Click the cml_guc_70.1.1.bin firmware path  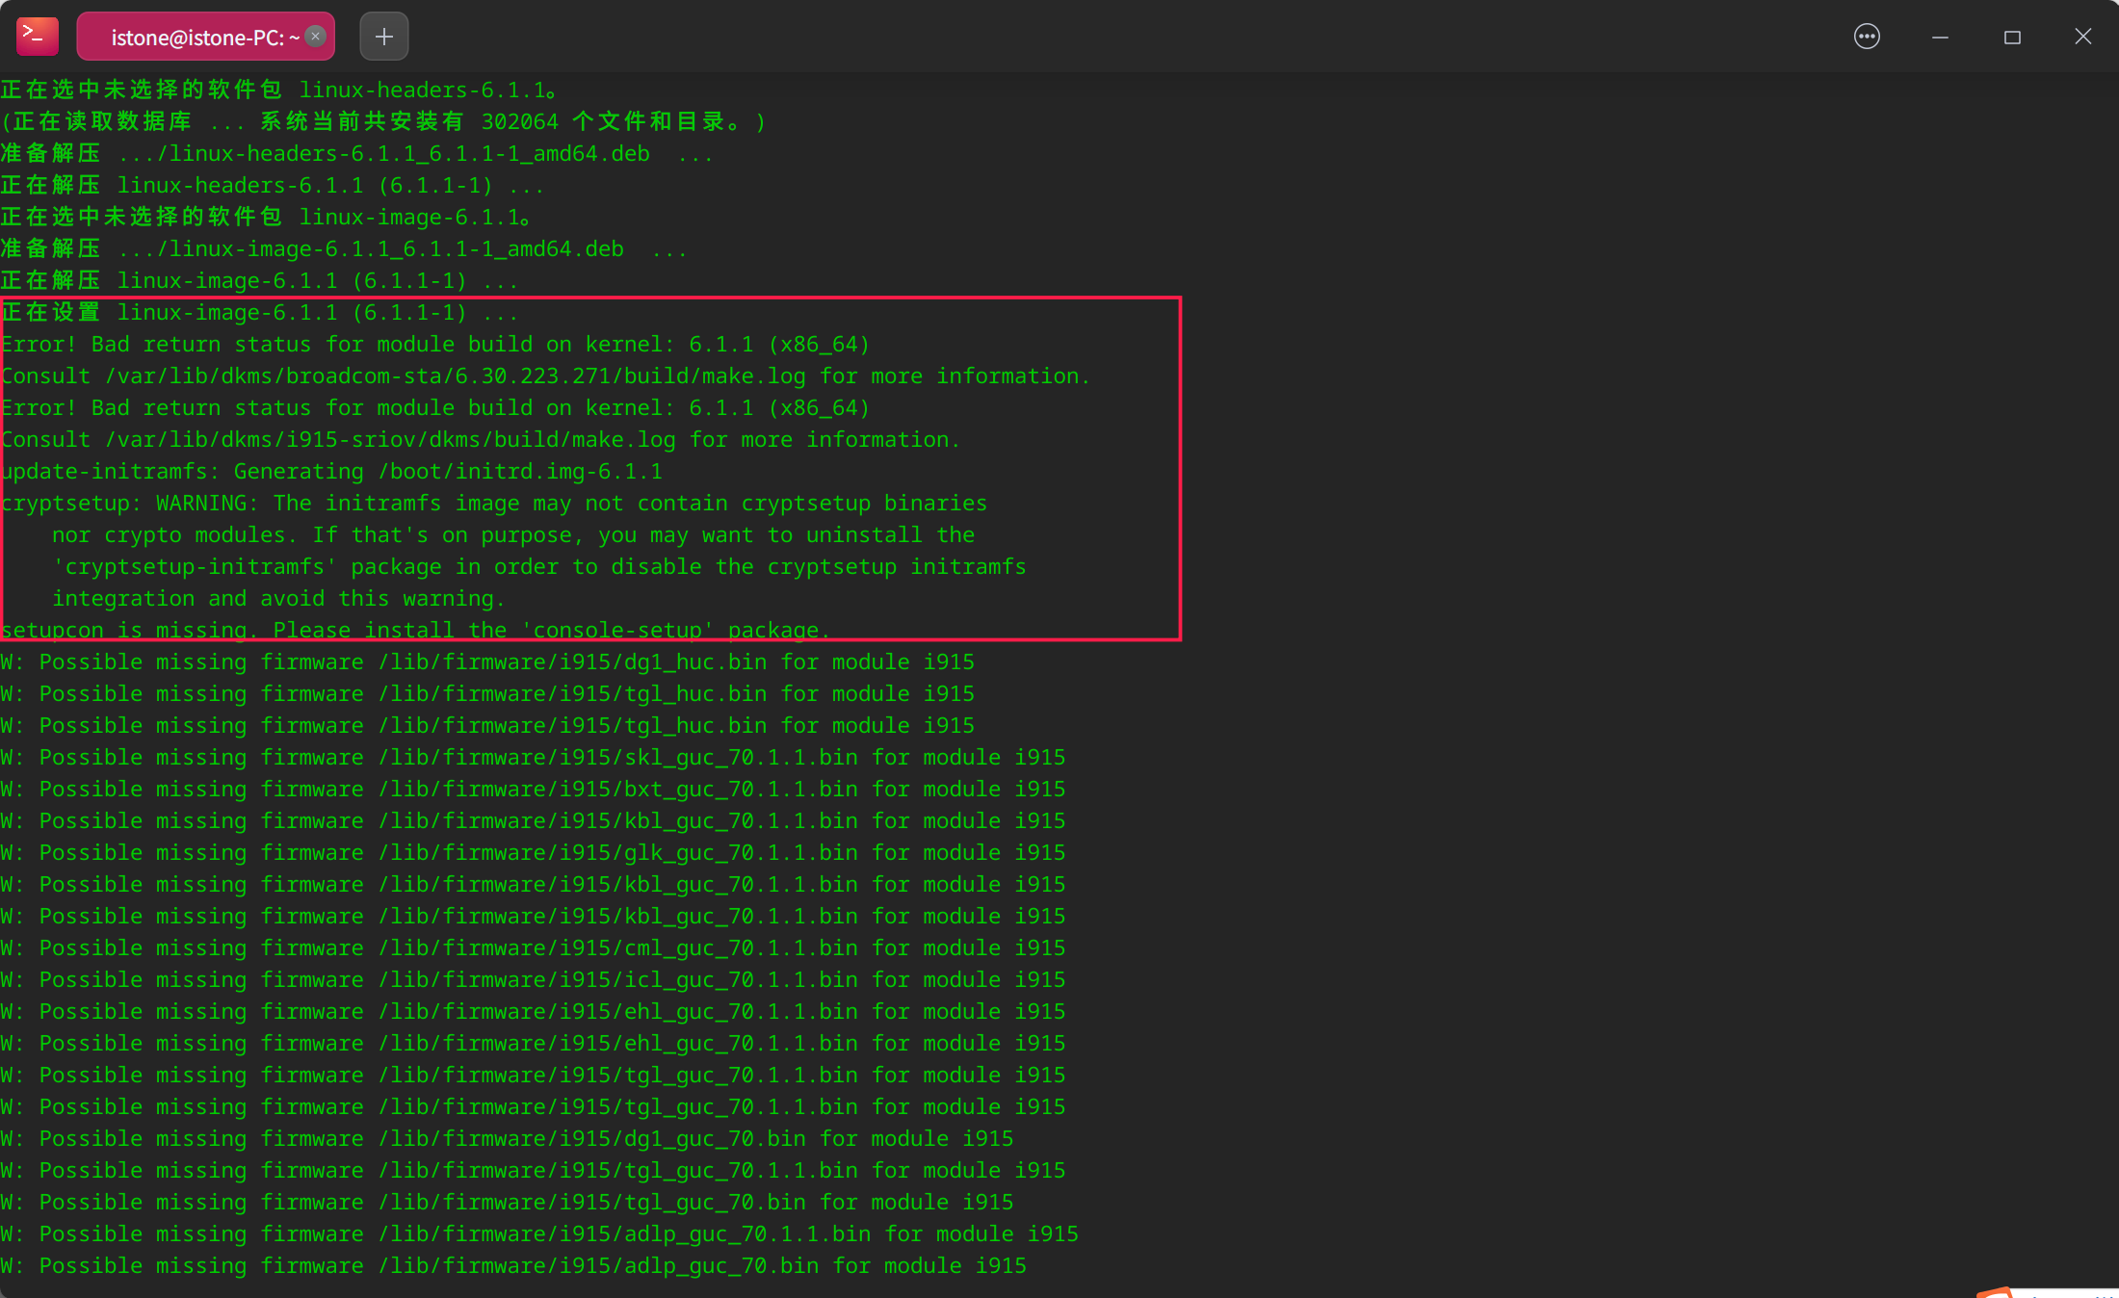(x=617, y=948)
